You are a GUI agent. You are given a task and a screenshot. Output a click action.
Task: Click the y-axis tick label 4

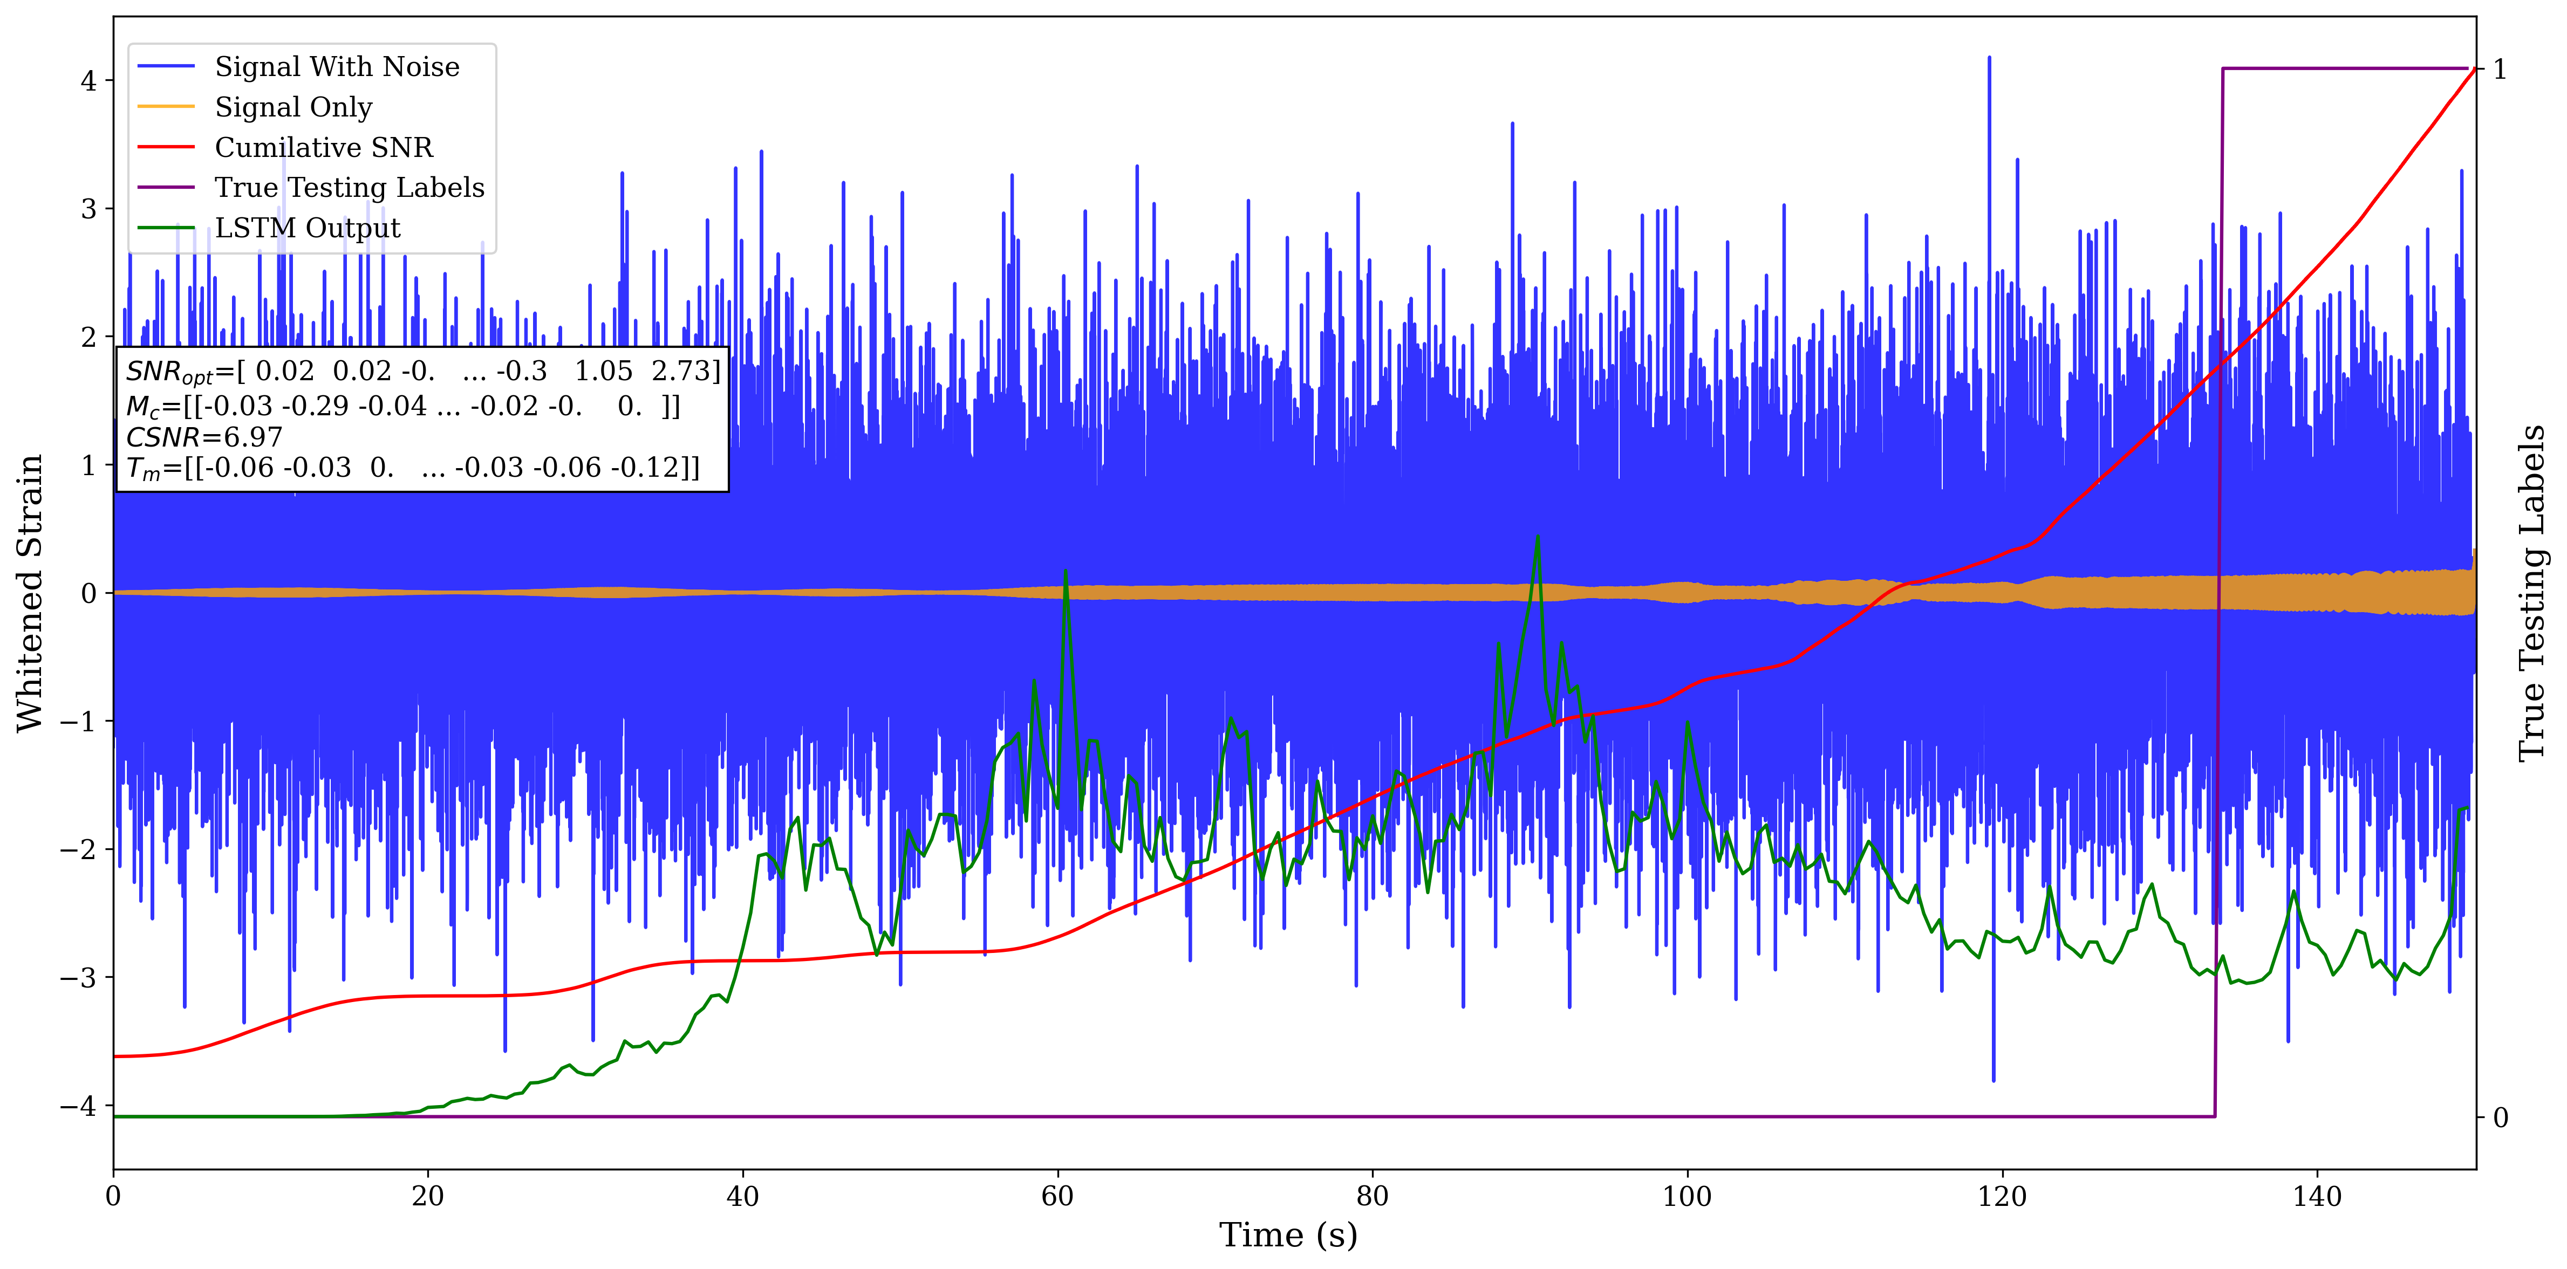tap(88, 81)
